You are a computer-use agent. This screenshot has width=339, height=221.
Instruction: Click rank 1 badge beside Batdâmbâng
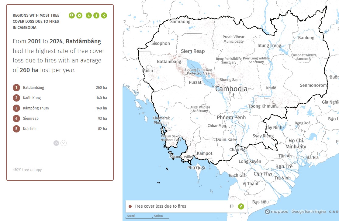point(16,88)
